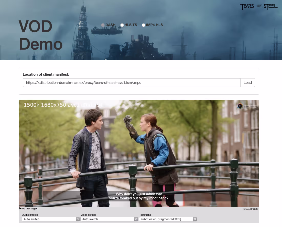282x227 pixels.
Task: Click the '1500k 1680x750 avc1' overlay text
Action: pyautogui.click(x=51, y=105)
